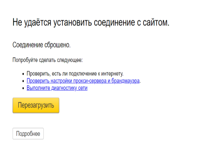Click the Соединение сброшено message
Viewport: 215px width, 155px height.
(x=41, y=45)
